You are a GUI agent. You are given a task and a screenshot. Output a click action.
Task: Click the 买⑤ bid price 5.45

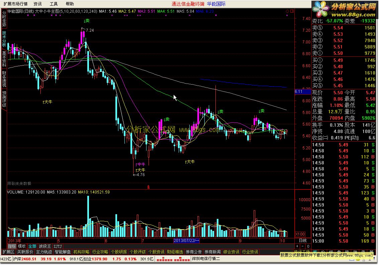coord(338,86)
